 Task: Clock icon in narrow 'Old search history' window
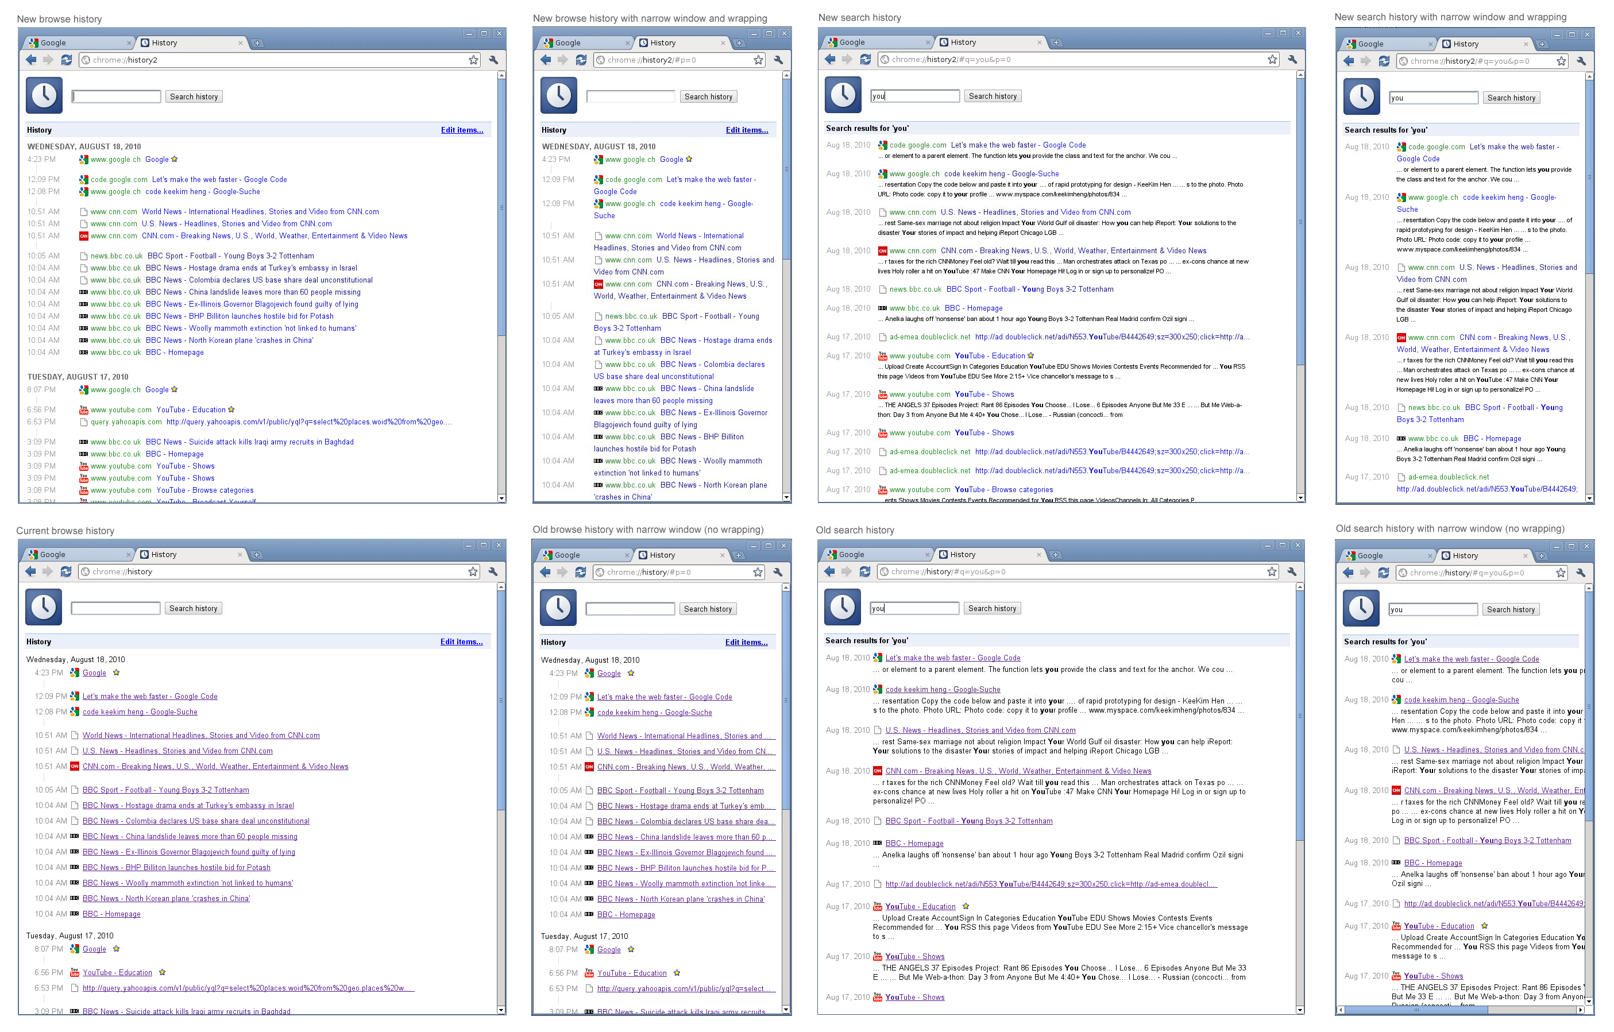coord(1361,608)
